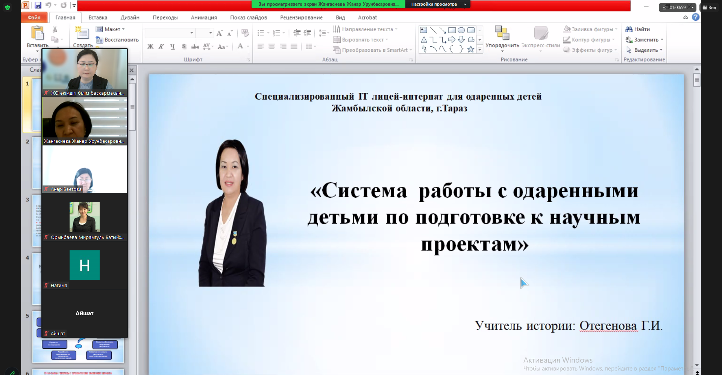Toggle Underline (Ч) formatting
The width and height of the screenshot is (722, 375).
click(x=172, y=47)
